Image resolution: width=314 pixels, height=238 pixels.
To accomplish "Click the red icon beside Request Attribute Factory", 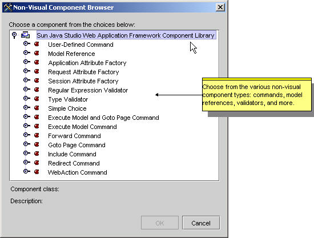I will (37, 71).
